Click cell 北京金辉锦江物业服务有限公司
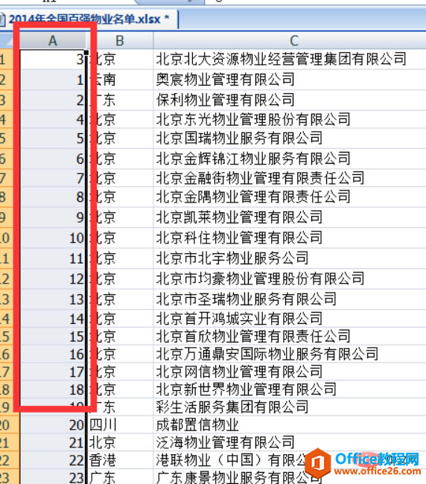Screen dimensions: 426x484 pyautogui.click(x=290, y=159)
